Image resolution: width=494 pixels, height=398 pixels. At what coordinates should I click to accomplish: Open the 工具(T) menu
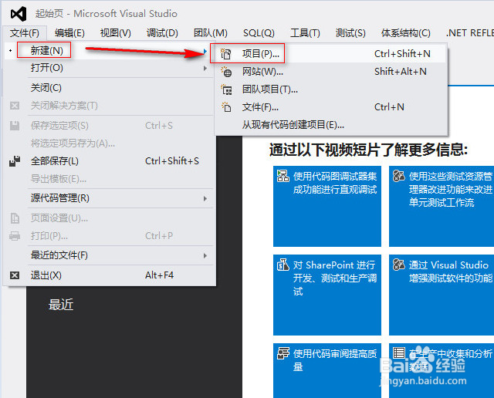(305, 32)
